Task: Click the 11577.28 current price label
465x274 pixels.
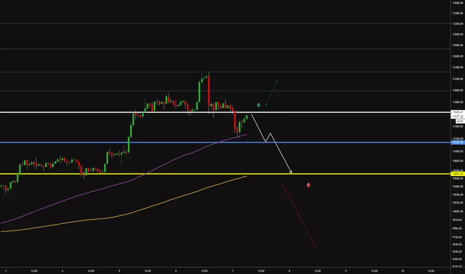Action: coord(458,117)
